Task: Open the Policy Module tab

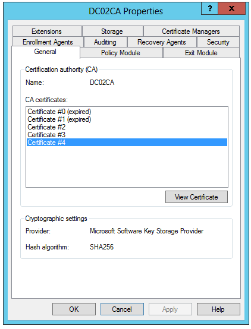Action: tap(121, 53)
